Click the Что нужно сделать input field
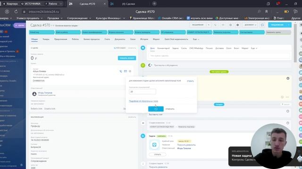 [x=219, y=56]
